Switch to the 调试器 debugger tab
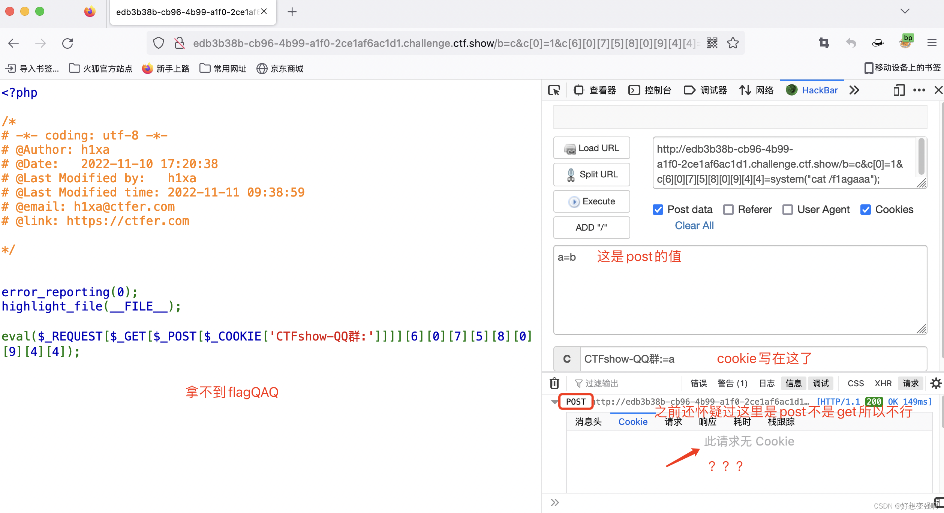Image resolution: width=944 pixels, height=513 pixels. click(x=706, y=90)
